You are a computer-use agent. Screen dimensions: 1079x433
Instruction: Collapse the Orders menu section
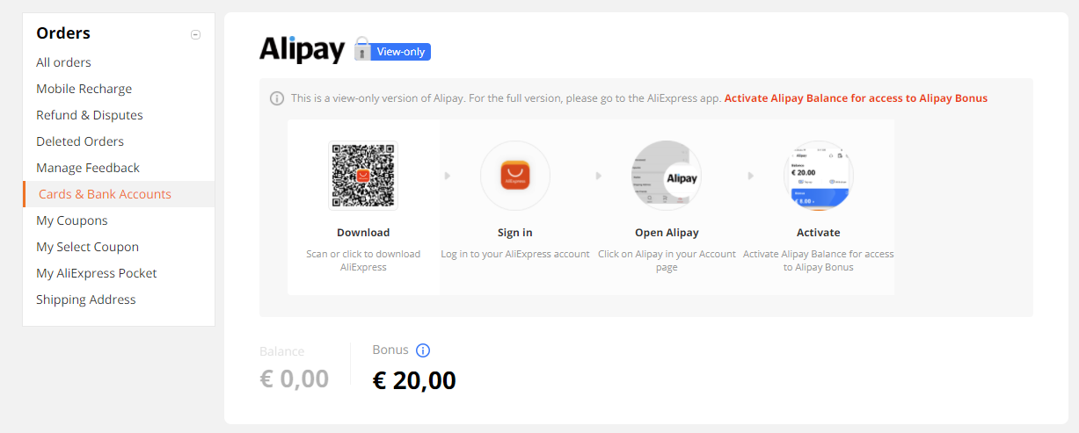coord(195,34)
